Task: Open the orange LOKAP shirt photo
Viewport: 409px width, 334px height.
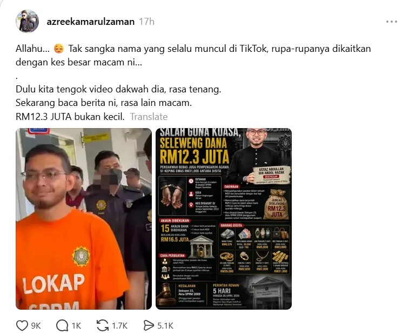Action: (x=84, y=219)
